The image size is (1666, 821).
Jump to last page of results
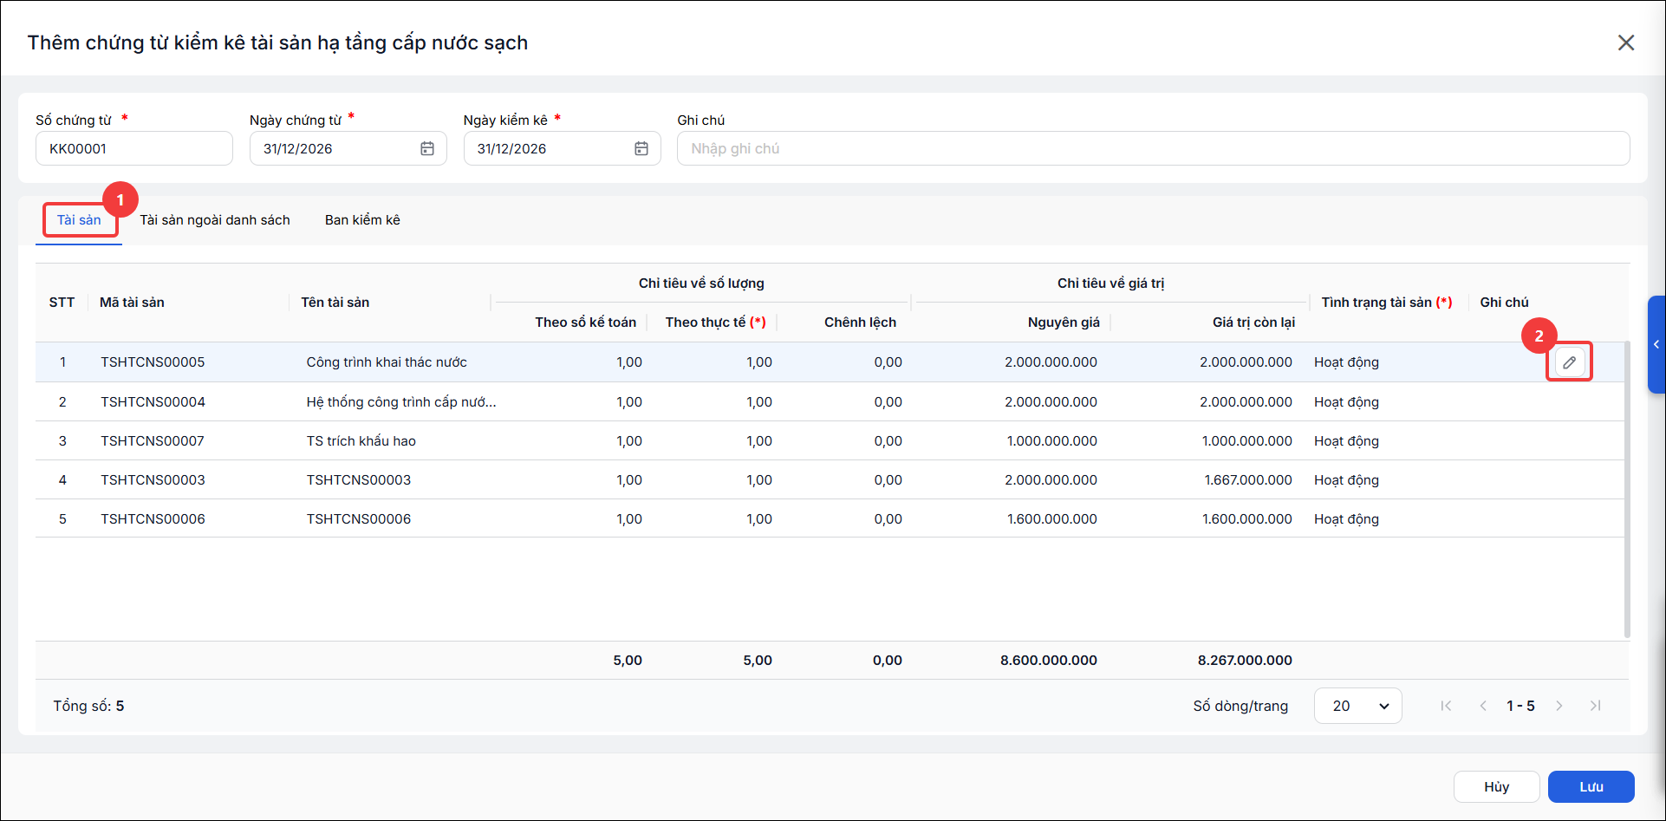coord(1596,706)
